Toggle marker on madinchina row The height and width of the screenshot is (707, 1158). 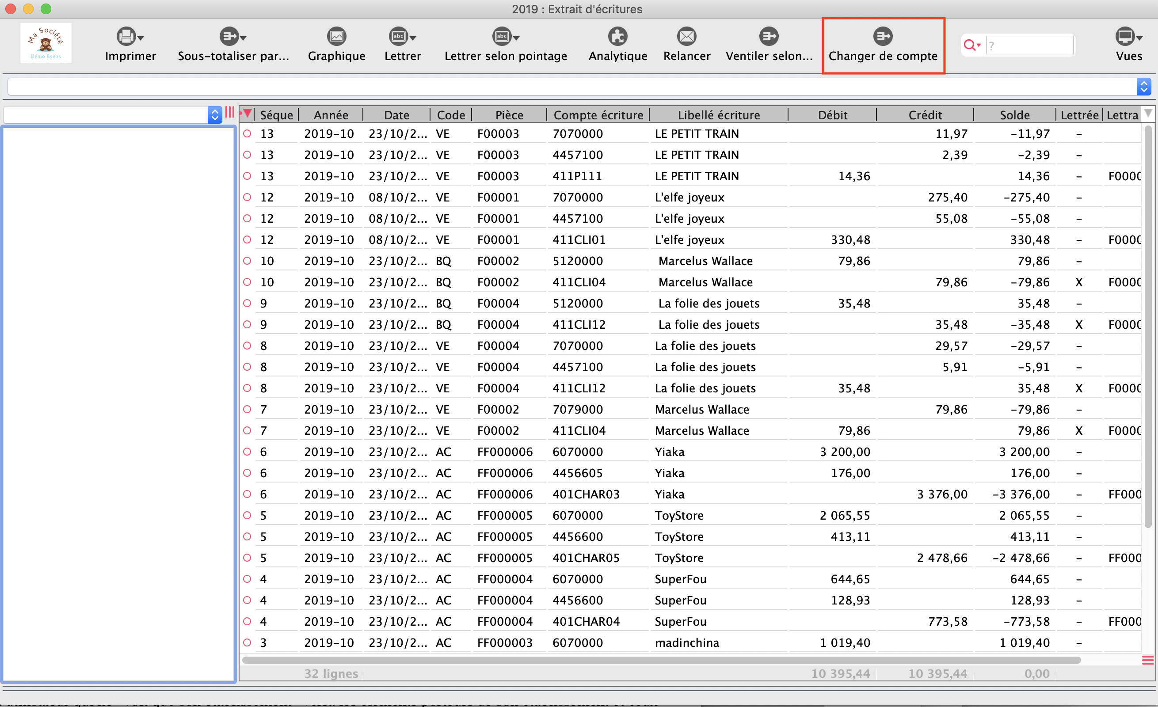247,642
